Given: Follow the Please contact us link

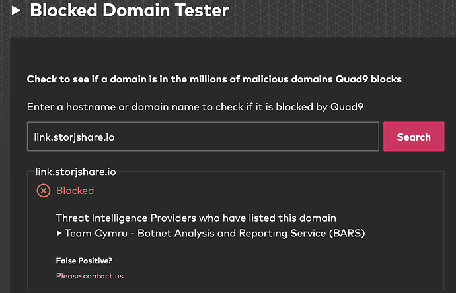Looking at the screenshot, I should point(90,276).
